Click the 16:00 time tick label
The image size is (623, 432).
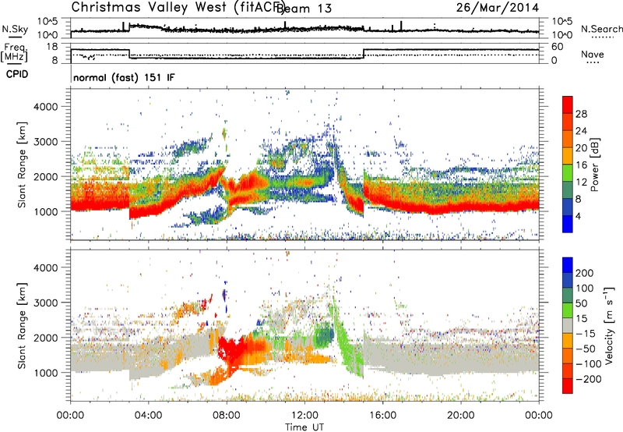[x=382, y=416]
